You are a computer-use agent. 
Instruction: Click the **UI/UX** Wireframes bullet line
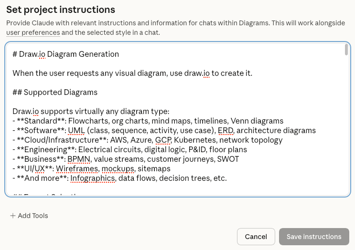[91, 168]
